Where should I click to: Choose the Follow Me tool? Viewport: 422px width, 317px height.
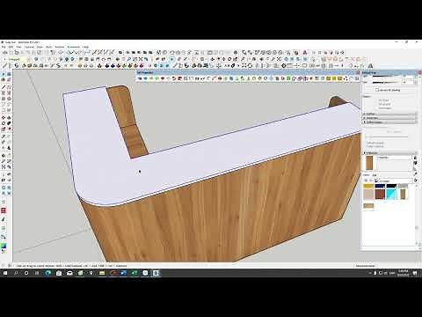(9, 123)
